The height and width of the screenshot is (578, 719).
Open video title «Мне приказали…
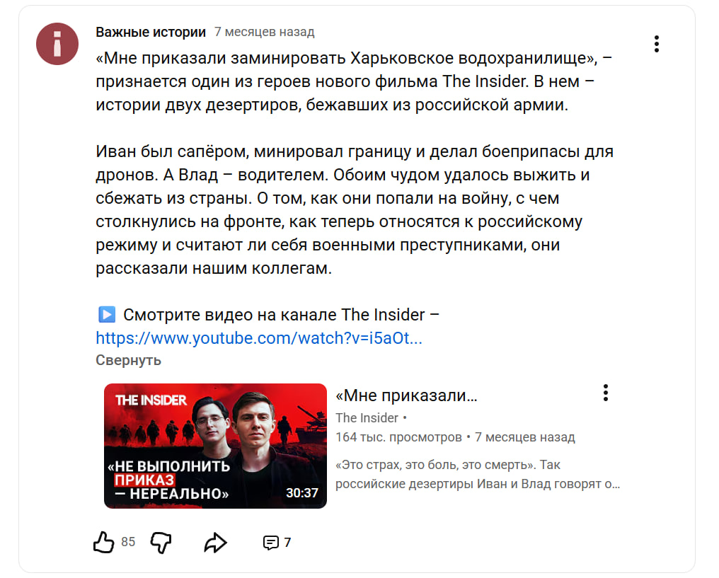[x=406, y=395]
